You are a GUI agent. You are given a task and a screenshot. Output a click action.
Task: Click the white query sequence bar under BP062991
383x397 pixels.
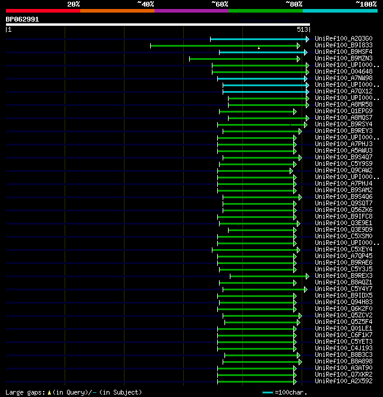(x=158, y=25)
